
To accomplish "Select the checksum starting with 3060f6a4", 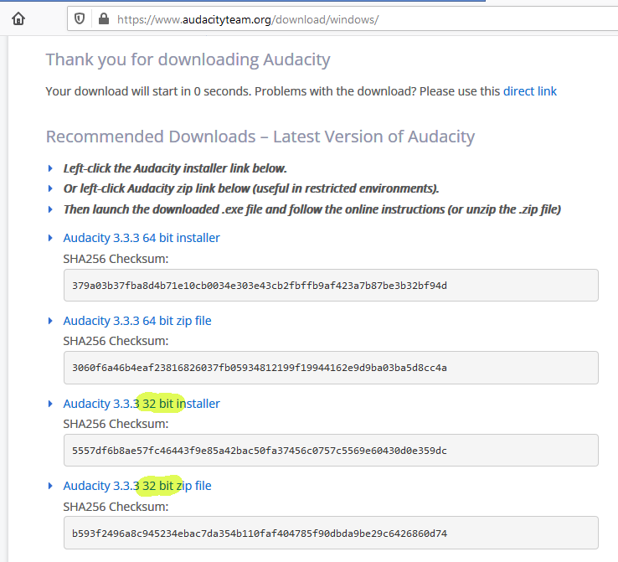I will pyautogui.click(x=260, y=368).
